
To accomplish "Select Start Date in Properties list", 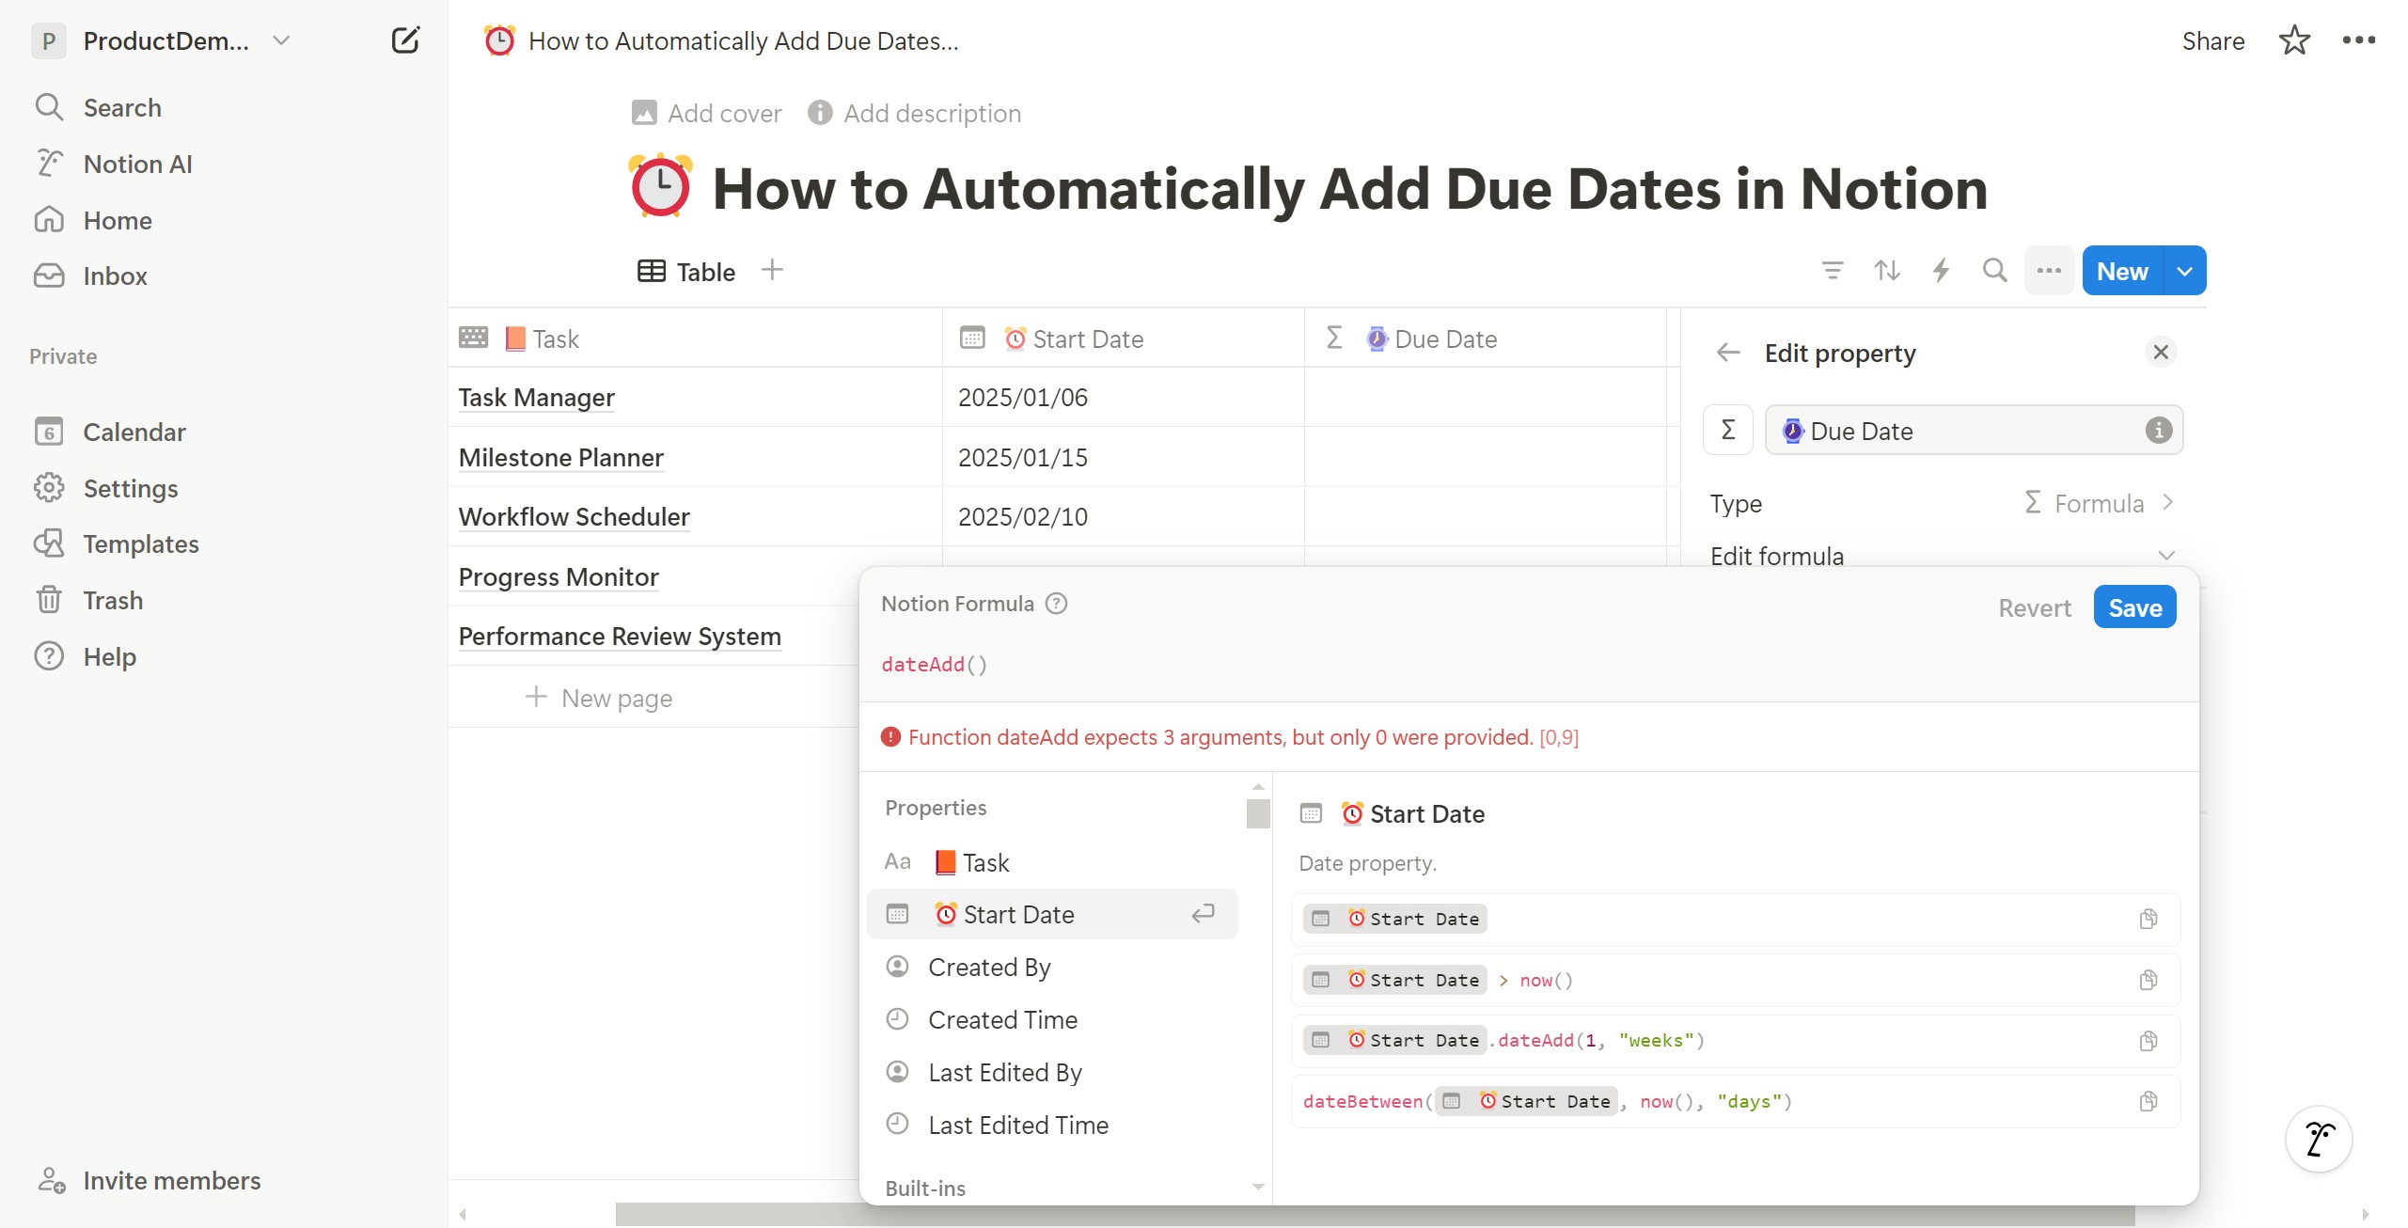I will click(1052, 914).
